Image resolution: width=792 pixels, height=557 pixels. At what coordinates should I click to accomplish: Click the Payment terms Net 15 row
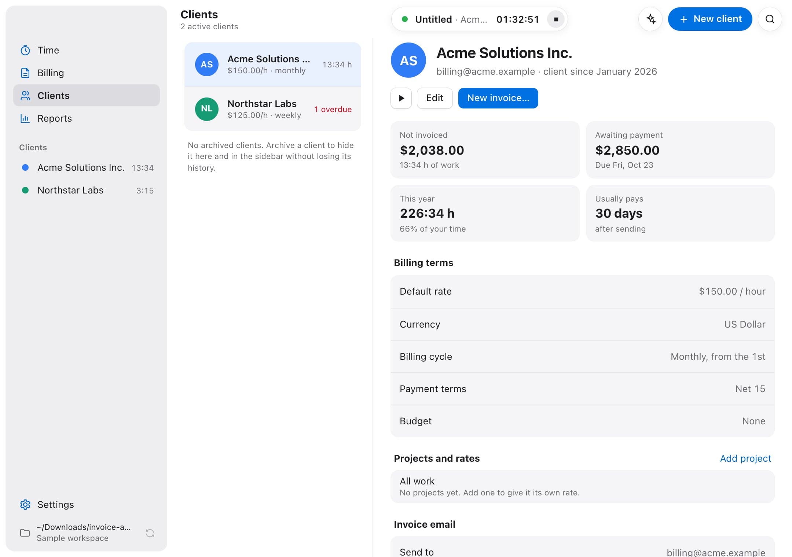(x=582, y=389)
